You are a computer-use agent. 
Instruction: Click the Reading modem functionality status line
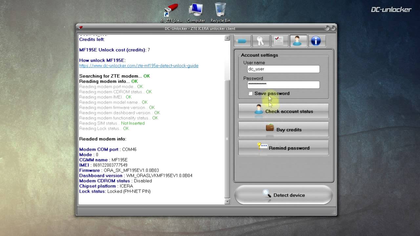pos(119,118)
